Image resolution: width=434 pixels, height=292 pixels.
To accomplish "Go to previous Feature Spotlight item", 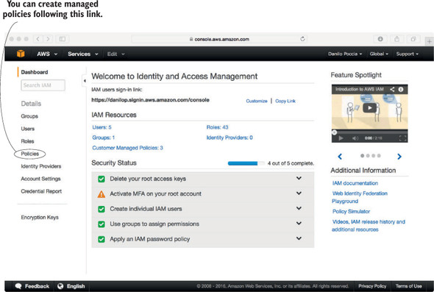I will (x=340, y=157).
